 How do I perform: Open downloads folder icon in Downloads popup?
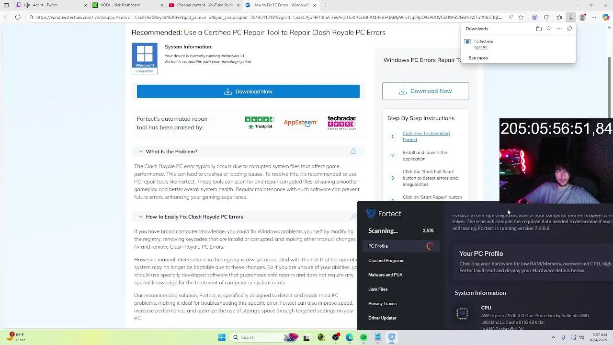click(539, 29)
